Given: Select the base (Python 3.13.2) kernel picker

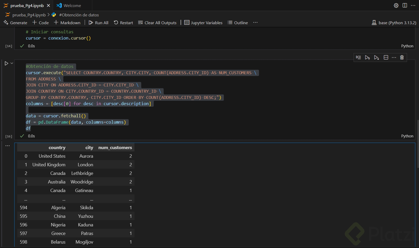Looking at the screenshot, I should (x=394, y=23).
